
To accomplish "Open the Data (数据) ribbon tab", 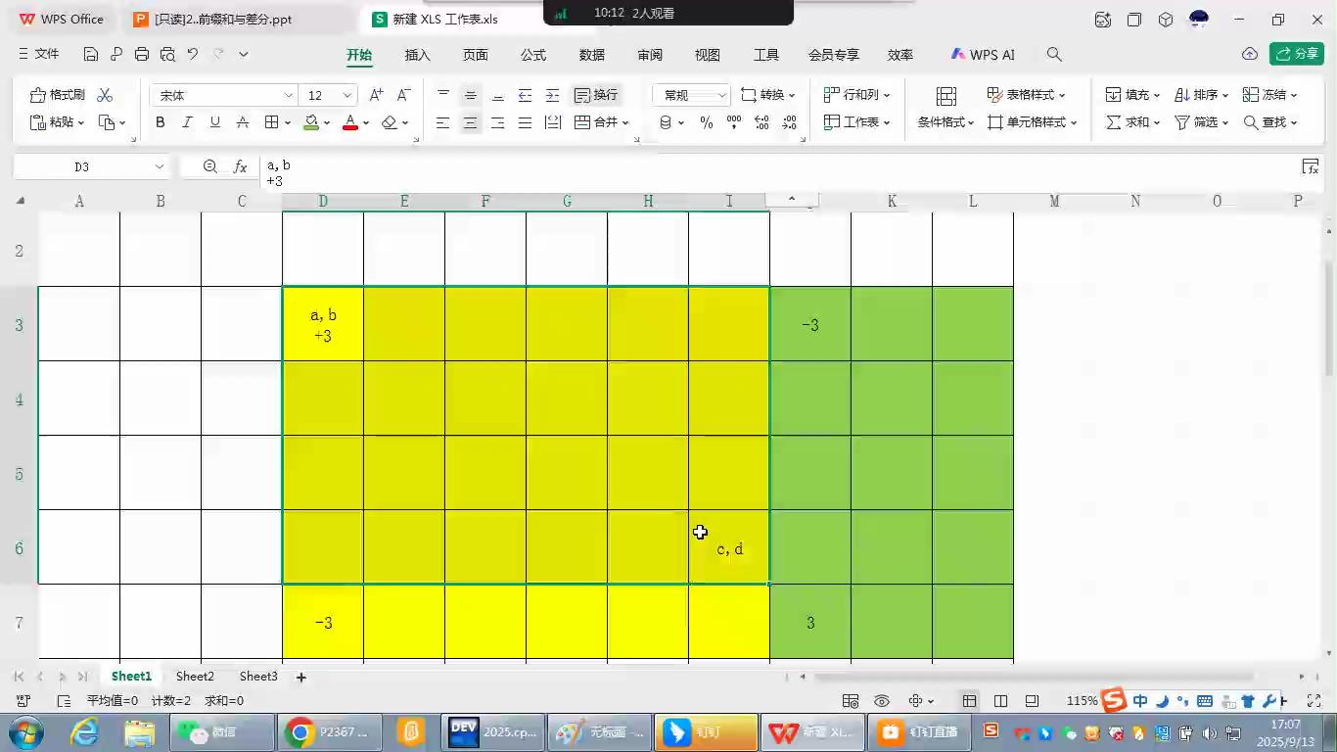I will point(592,55).
